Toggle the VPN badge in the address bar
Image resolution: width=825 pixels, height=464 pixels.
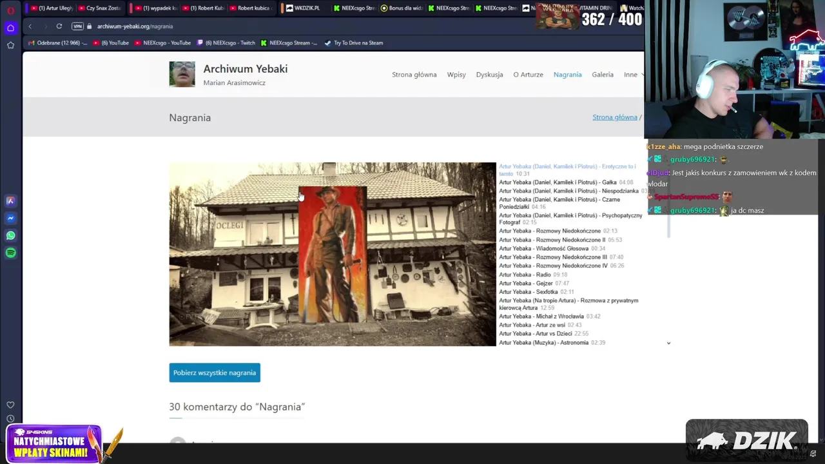point(78,26)
